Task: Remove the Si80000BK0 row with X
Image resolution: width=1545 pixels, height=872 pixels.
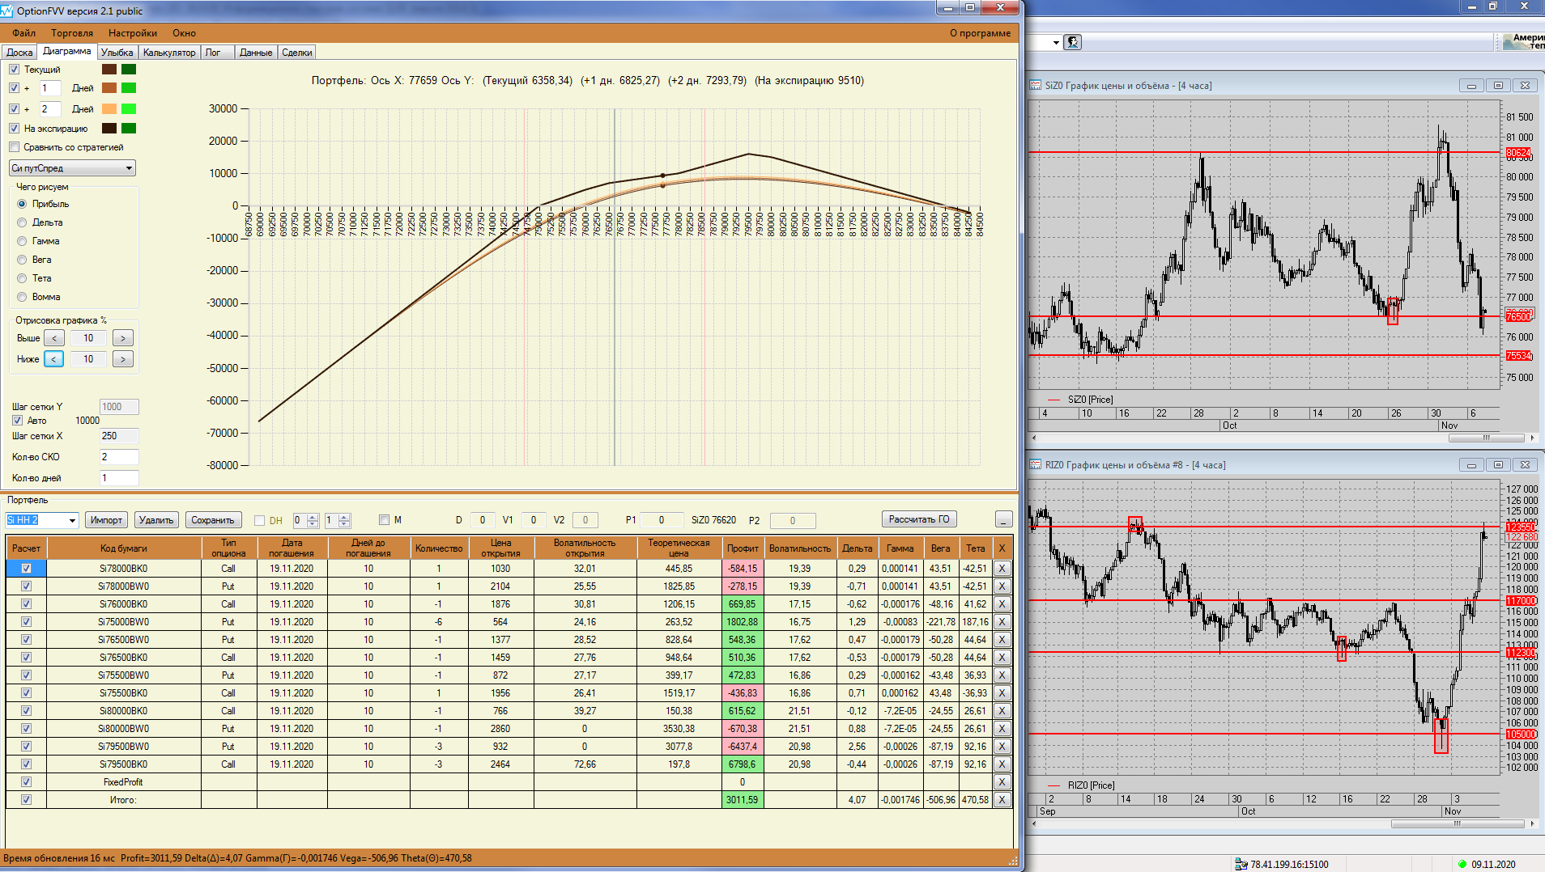Action: tap(1002, 711)
